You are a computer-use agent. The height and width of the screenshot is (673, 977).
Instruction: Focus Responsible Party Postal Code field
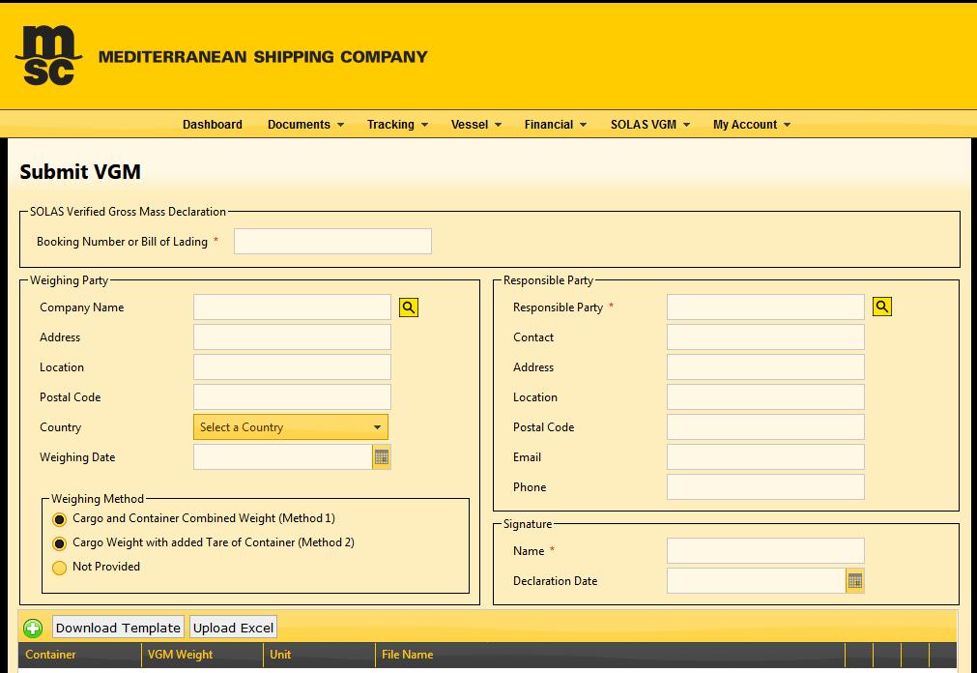(x=765, y=426)
